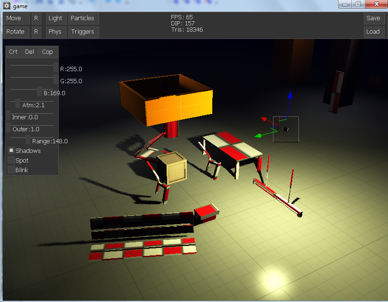The width and height of the screenshot is (388, 302).
Task: Open the Triggers panel
Action: (82, 32)
